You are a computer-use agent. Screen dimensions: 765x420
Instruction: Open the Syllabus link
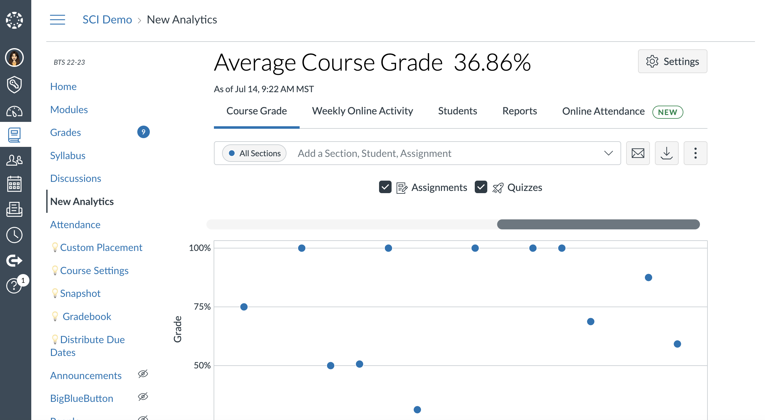coord(68,156)
